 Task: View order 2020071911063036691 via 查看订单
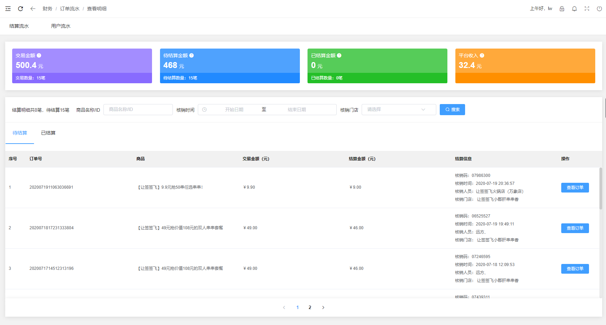click(x=575, y=188)
